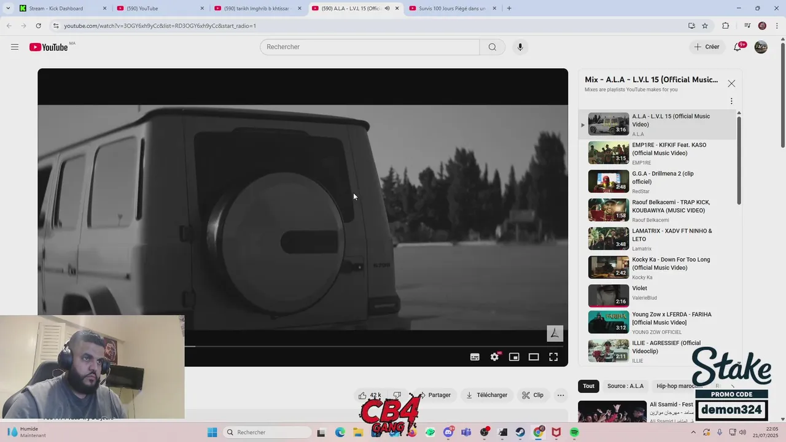Start voice search with microphone icon
Viewport: 786px width, 442px height.
[520, 47]
